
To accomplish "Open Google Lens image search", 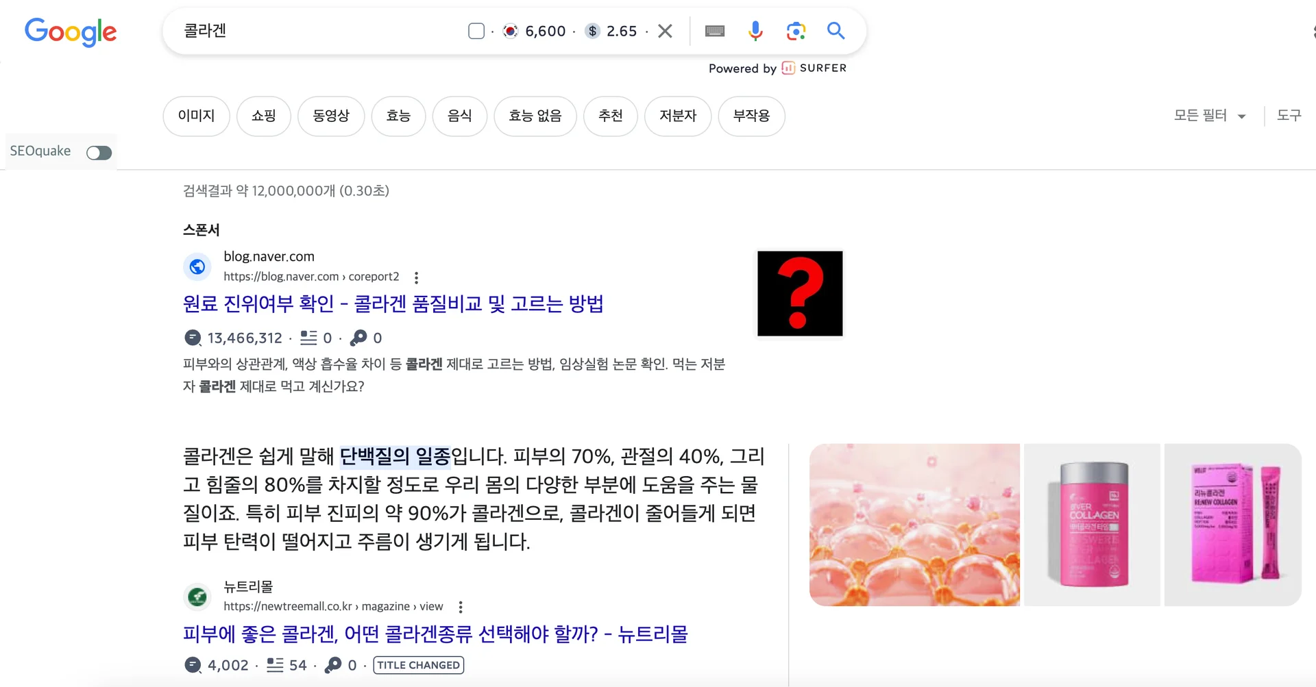I will pyautogui.click(x=795, y=31).
